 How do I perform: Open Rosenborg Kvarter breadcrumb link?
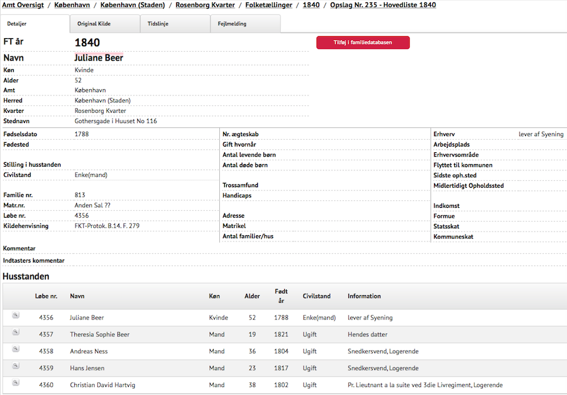tap(205, 5)
